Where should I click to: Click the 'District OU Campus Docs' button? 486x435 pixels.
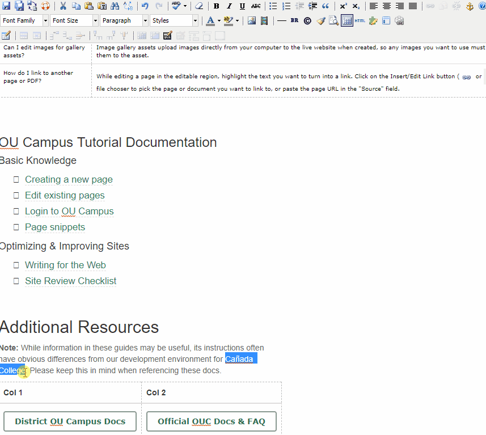click(70, 421)
